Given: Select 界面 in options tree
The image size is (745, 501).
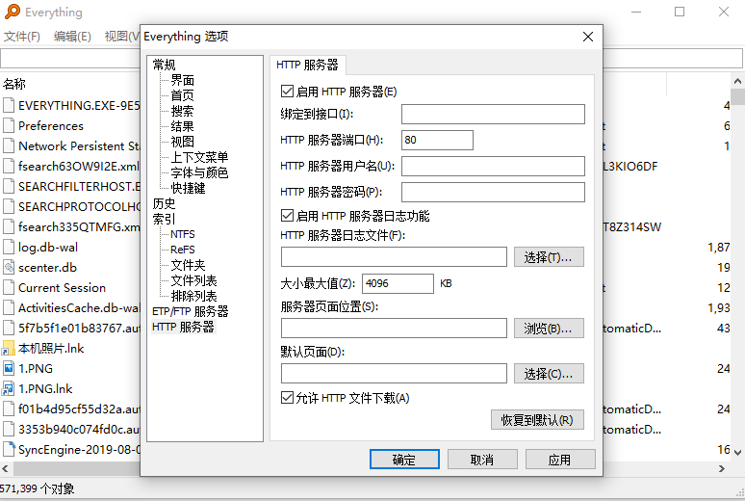Looking at the screenshot, I should coord(183,80).
